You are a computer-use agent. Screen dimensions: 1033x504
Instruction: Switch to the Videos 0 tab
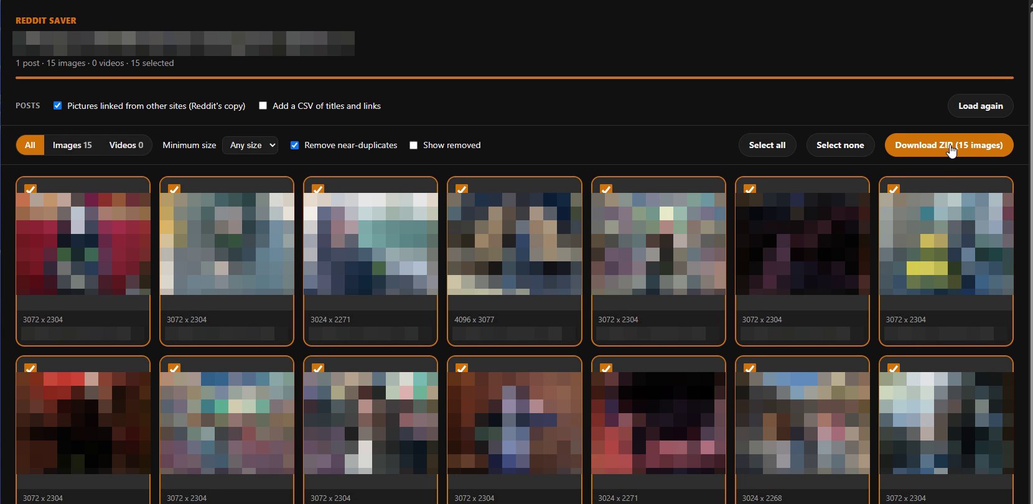click(126, 145)
